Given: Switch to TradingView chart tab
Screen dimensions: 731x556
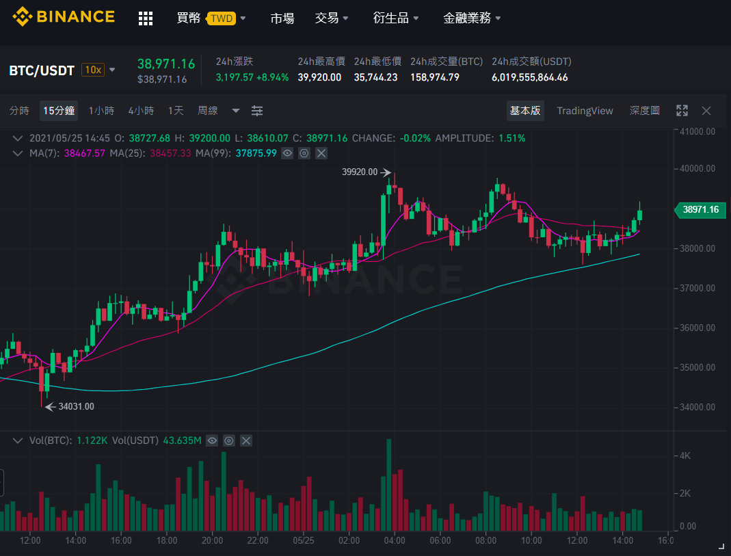Looking at the screenshot, I should [585, 111].
